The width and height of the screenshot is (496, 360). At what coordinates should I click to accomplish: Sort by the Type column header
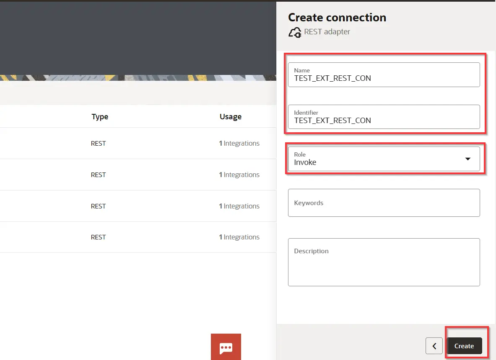click(100, 117)
